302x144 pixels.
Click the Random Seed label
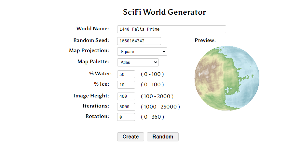tap(91, 40)
